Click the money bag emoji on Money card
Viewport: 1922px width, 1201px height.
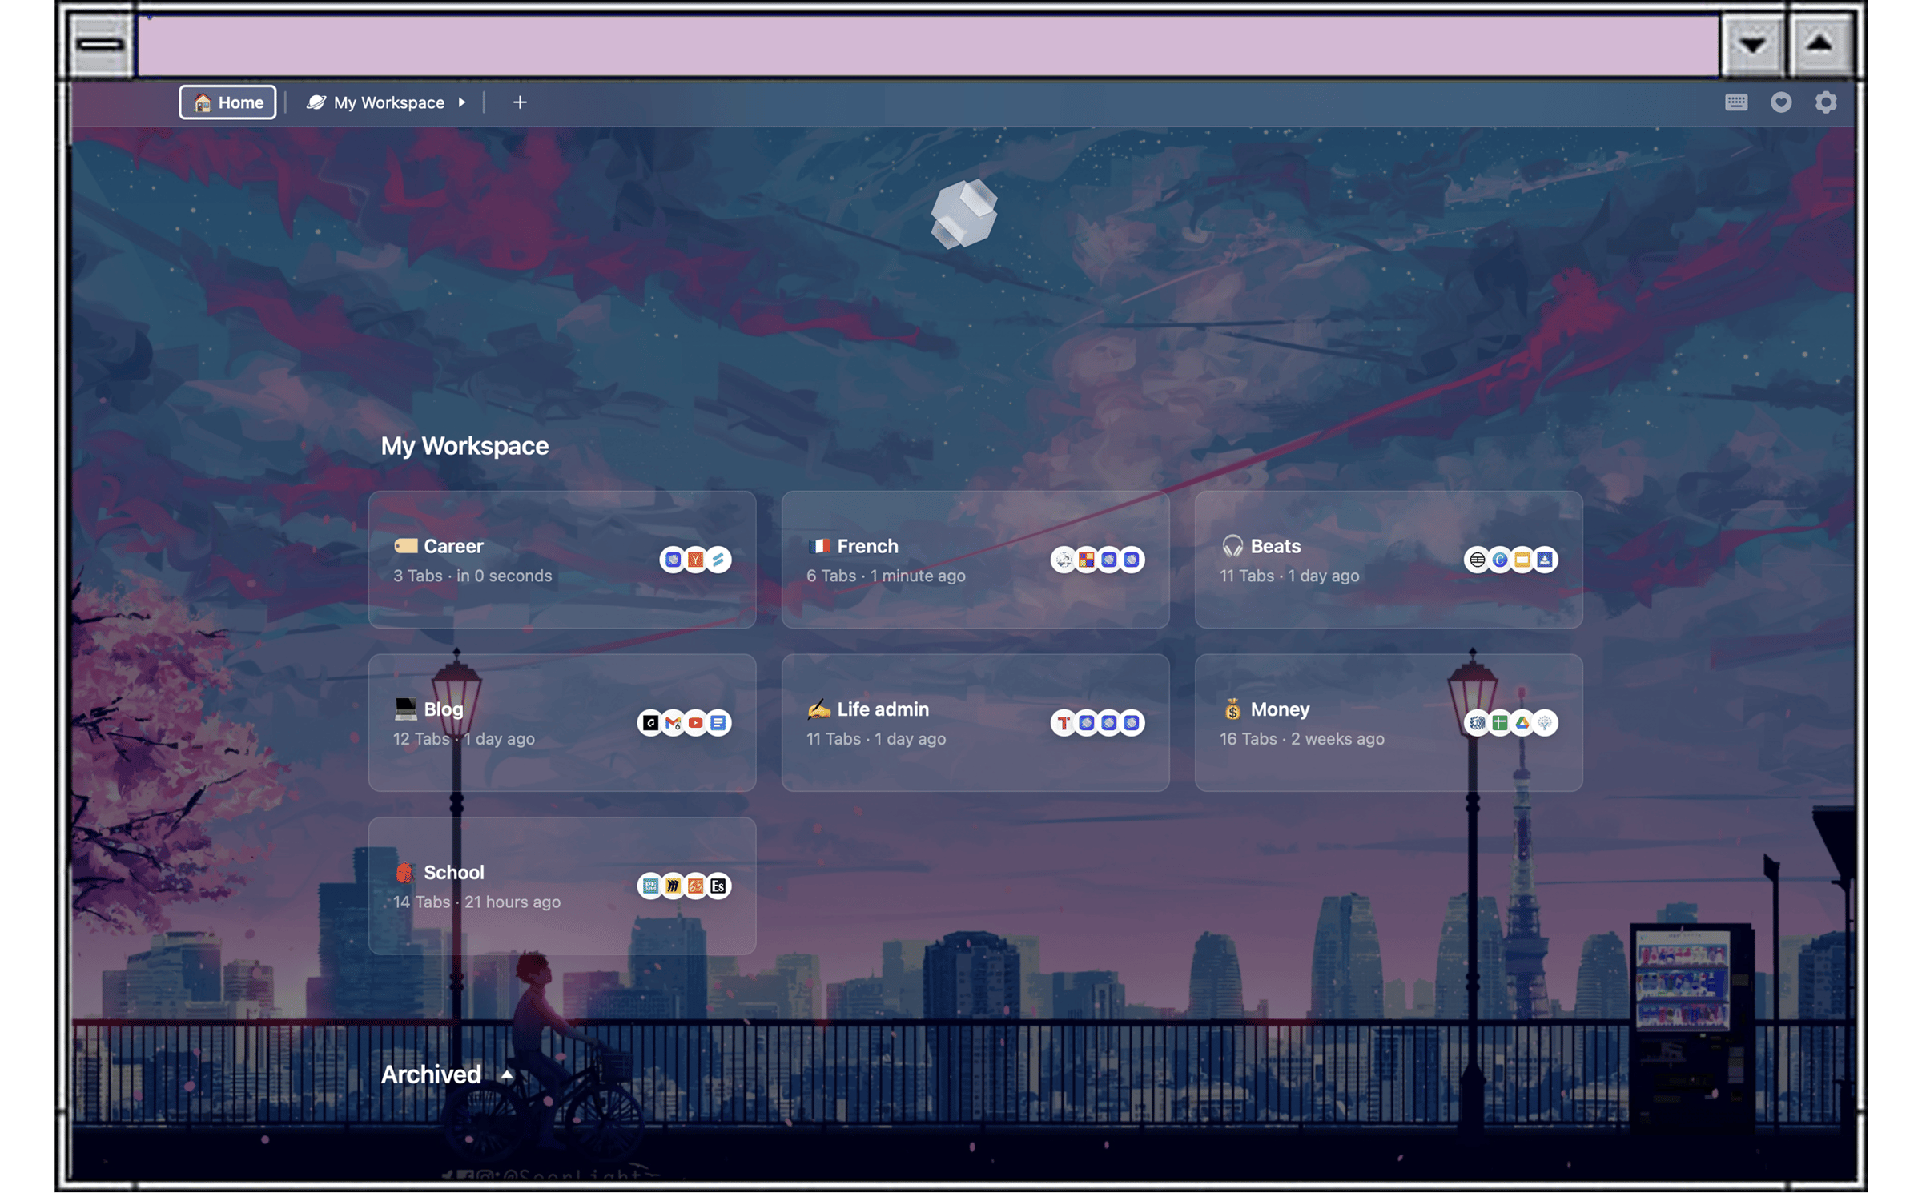pos(1232,709)
